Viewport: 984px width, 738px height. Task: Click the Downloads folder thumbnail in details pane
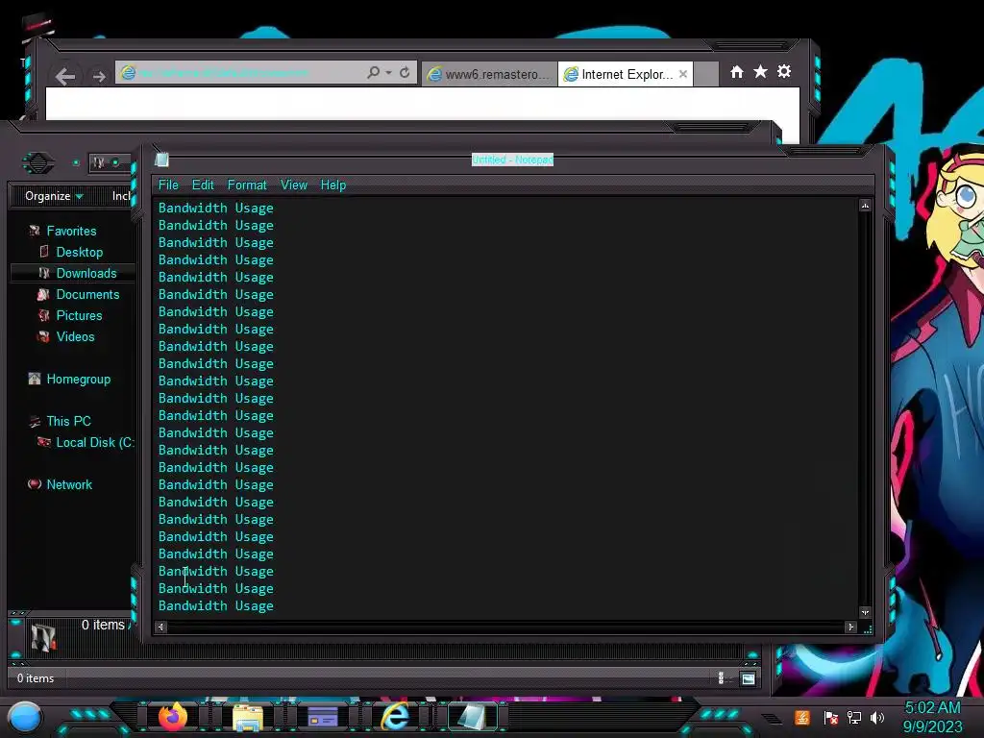(44, 637)
